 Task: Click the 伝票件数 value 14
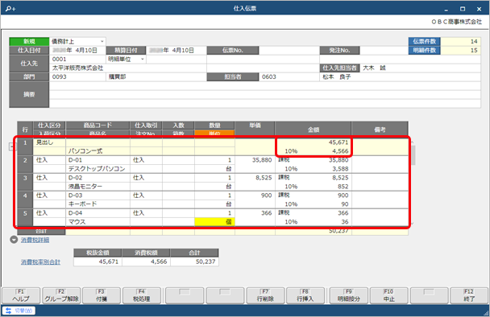[461, 41]
